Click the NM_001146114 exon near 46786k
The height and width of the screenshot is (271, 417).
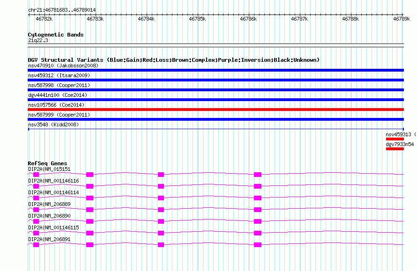pos(258,198)
